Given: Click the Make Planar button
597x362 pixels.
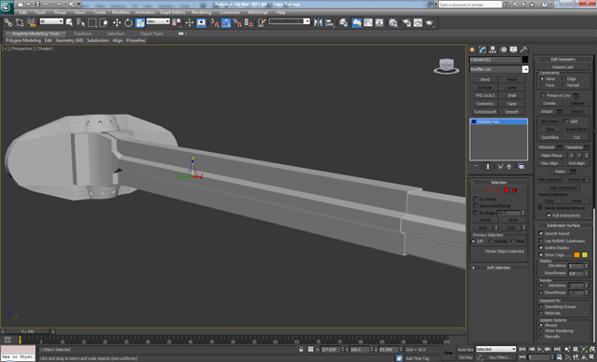Looking at the screenshot, I should click(552, 156).
